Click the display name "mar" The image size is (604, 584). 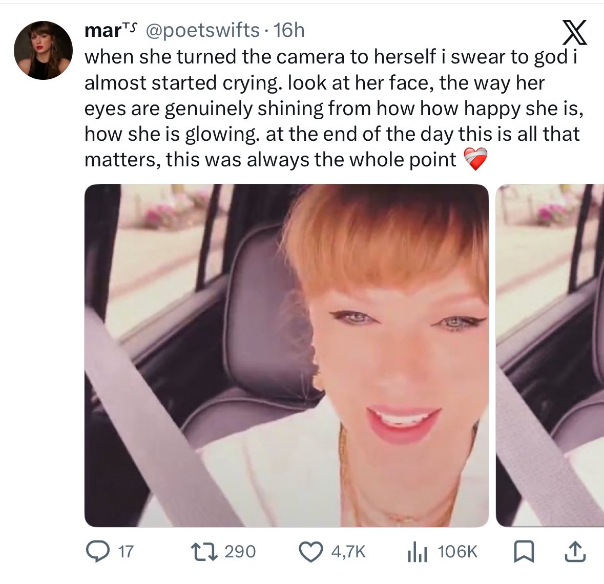[102, 31]
